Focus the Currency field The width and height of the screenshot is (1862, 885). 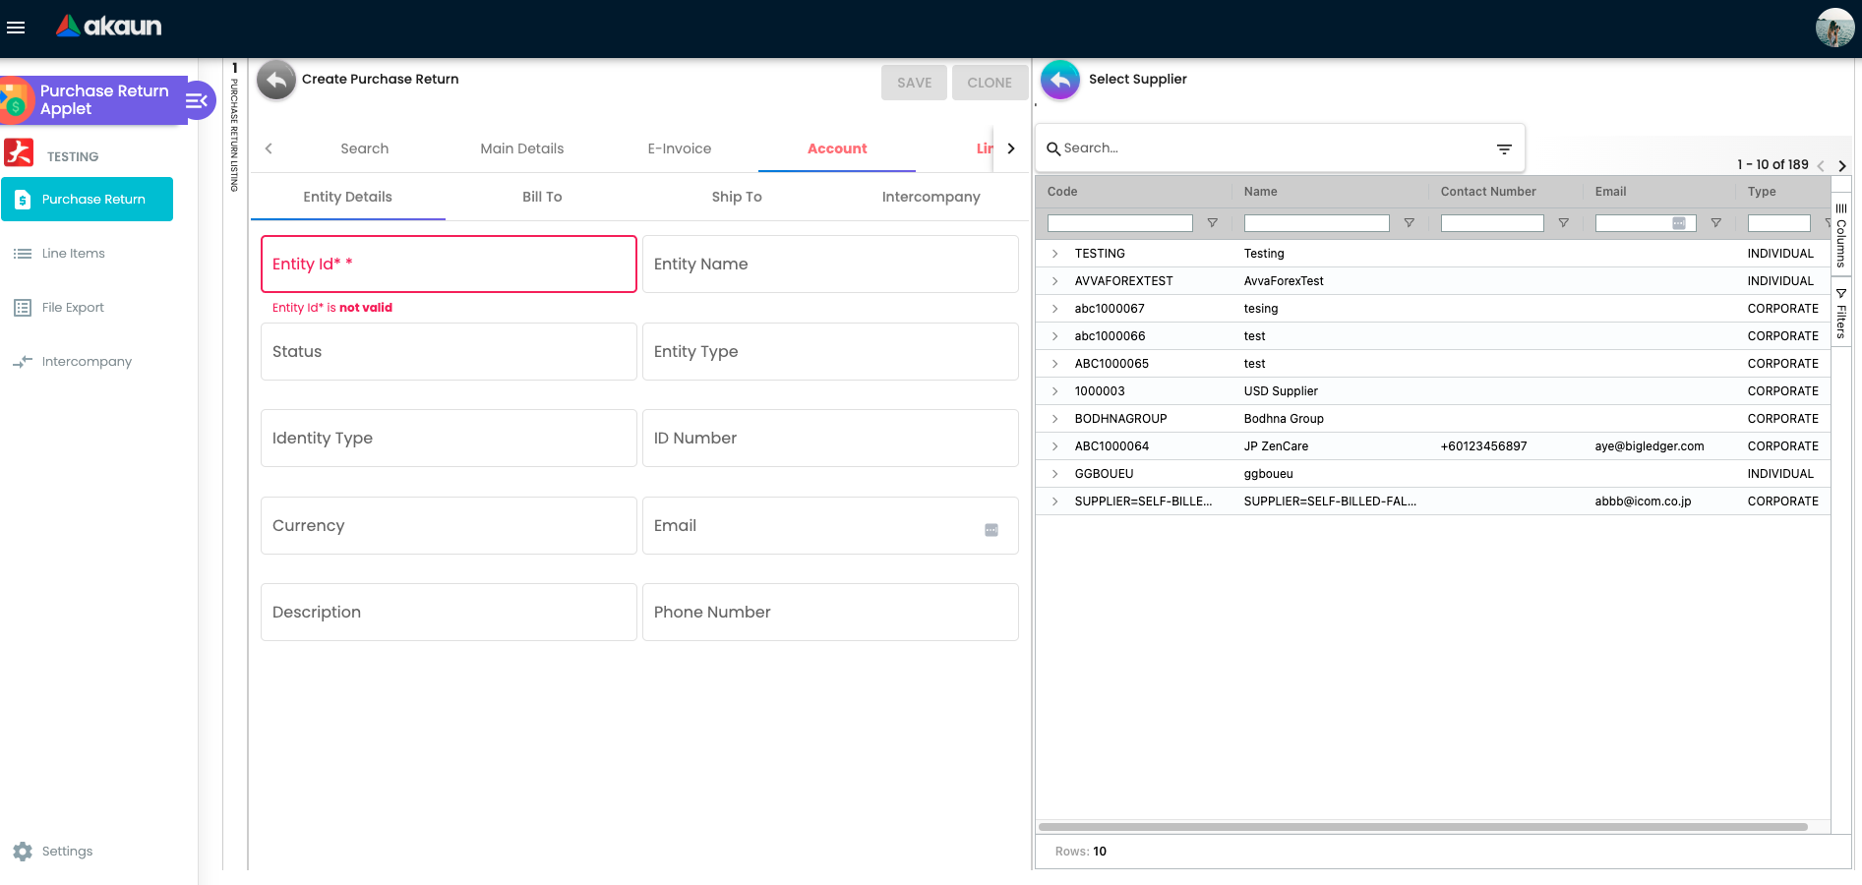click(449, 525)
